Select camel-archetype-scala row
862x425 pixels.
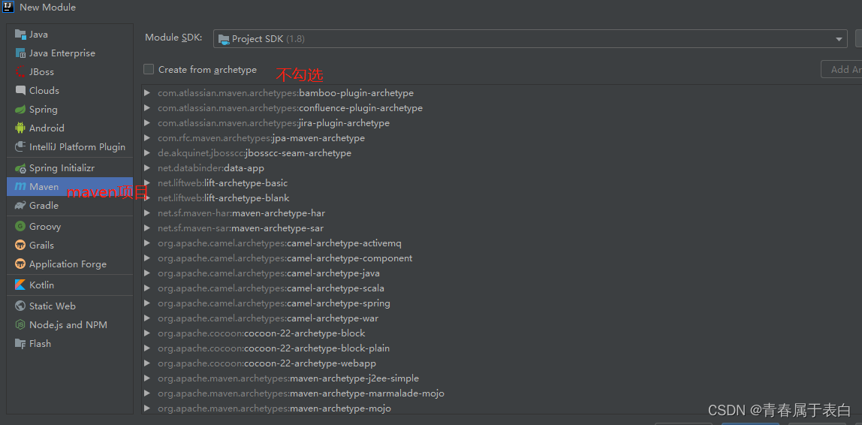pos(502,288)
